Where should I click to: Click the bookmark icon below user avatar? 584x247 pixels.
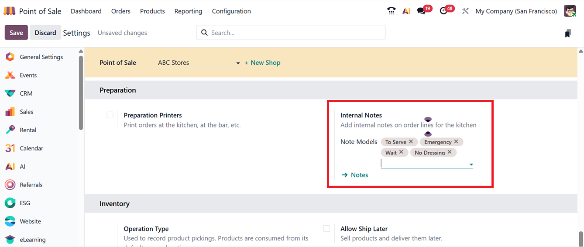pyautogui.click(x=568, y=33)
